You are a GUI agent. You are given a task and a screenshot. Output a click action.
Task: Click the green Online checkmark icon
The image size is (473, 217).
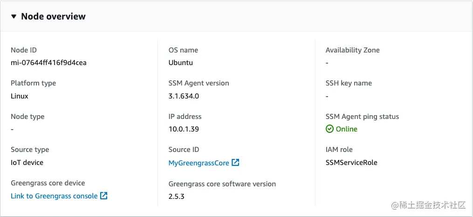click(329, 129)
